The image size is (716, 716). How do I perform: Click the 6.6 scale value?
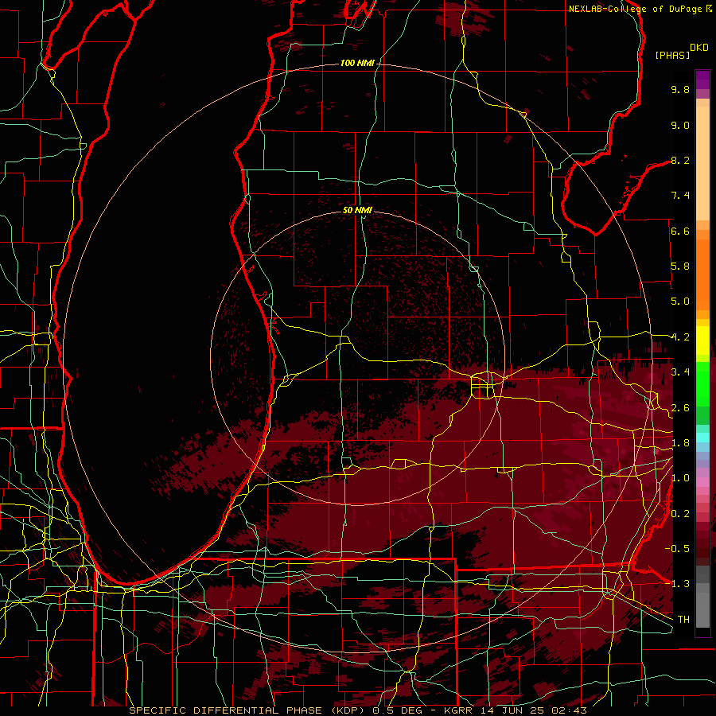click(x=680, y=231)
